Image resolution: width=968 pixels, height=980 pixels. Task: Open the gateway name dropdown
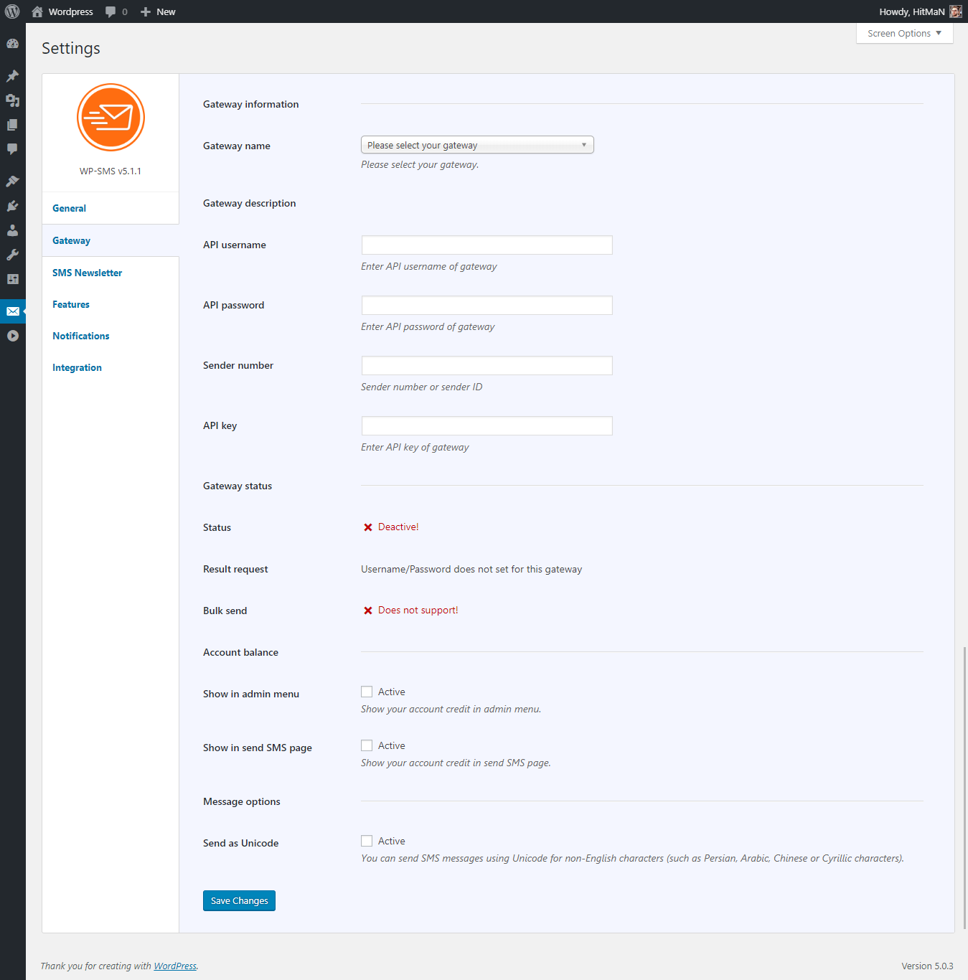(x=477, y=145)
